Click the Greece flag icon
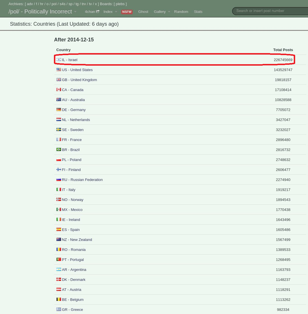This screenshot has height=314, width=308. 59,309
